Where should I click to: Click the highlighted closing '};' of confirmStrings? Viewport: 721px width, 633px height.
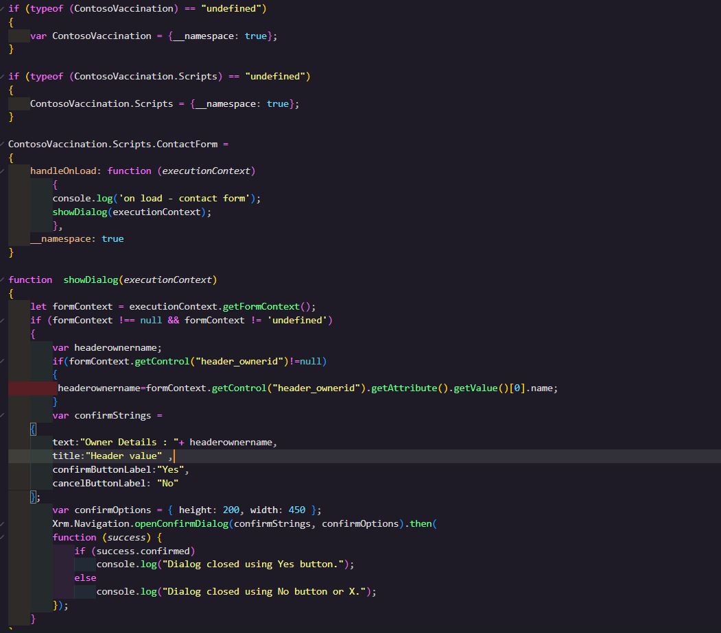pos(35,497)
